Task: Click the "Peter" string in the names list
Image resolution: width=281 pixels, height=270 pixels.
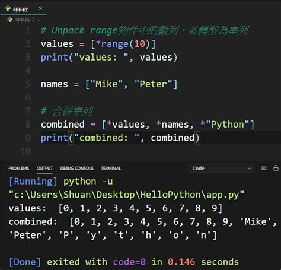Action: pyautogui.click(x=153, y=84)
